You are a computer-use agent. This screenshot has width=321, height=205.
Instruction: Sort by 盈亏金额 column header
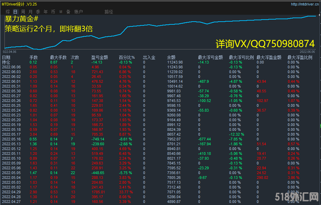tap(99, 58)
